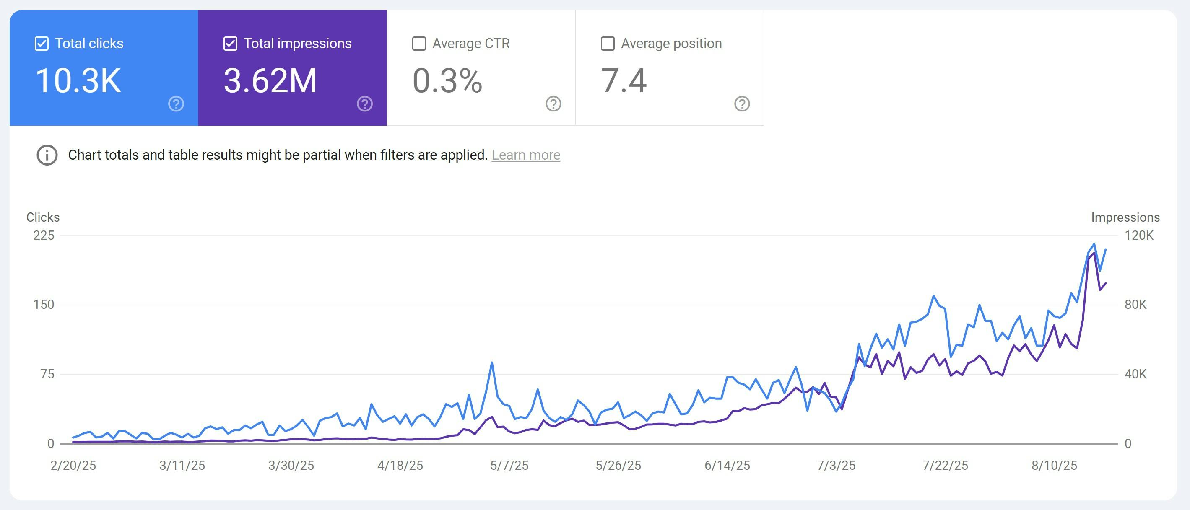
Task: Select the 10.3K total clicks value
Action: tap(78, 81)
